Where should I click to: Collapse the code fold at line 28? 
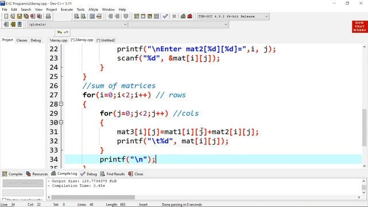pos(61,104)
